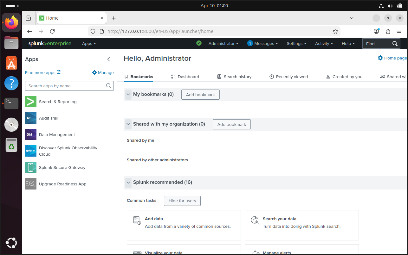Open the Search & Reporting app icon
Screen dimensions: 408x255
tap(31, 102)
